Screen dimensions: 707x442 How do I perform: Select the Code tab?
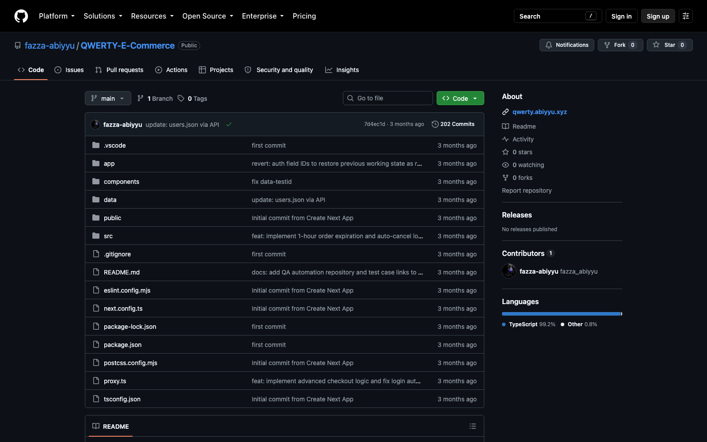tap(31, 70)
